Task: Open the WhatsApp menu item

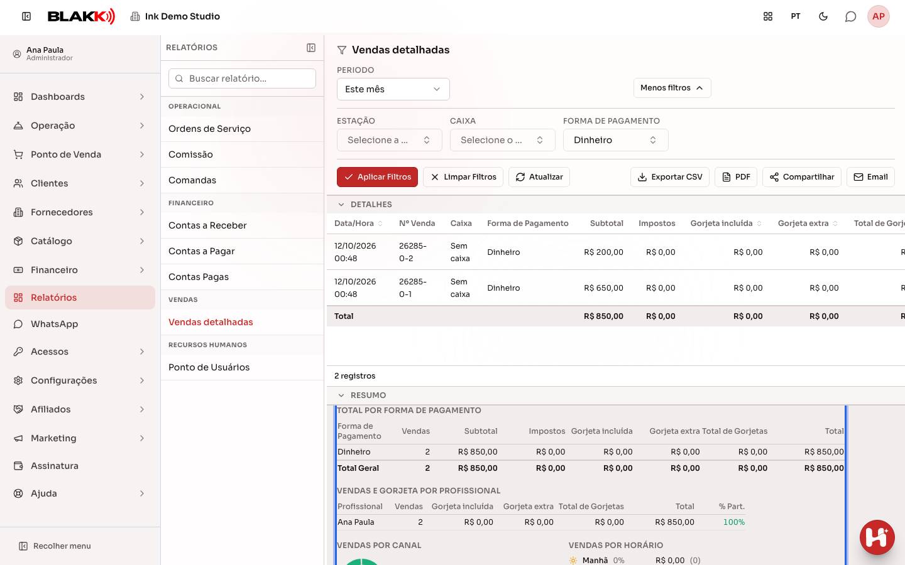Action: (x=80, y=324)
